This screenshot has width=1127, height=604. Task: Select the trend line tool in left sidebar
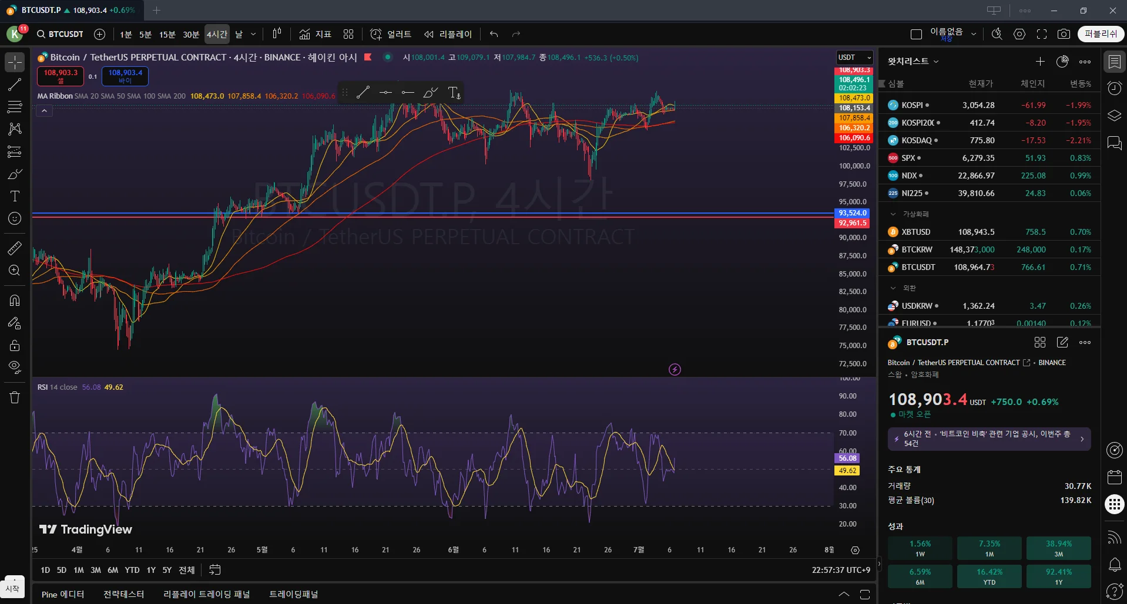point(15,85)
